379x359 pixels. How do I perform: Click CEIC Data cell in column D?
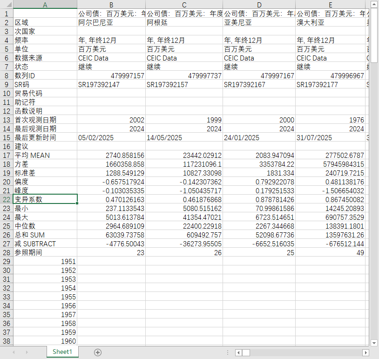click(x=259, y=58)
